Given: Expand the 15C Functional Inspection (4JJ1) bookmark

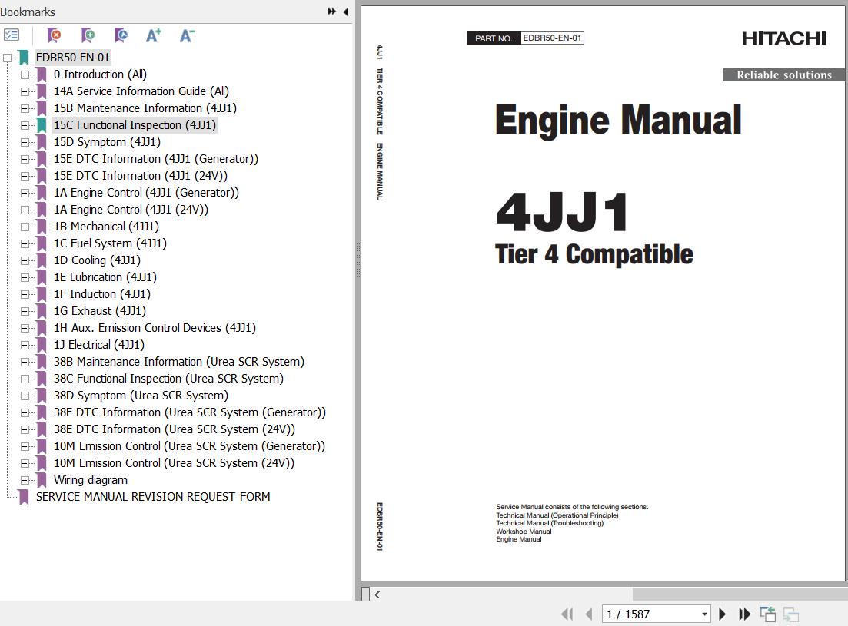Looking at the screenshot, I should 25,125.
